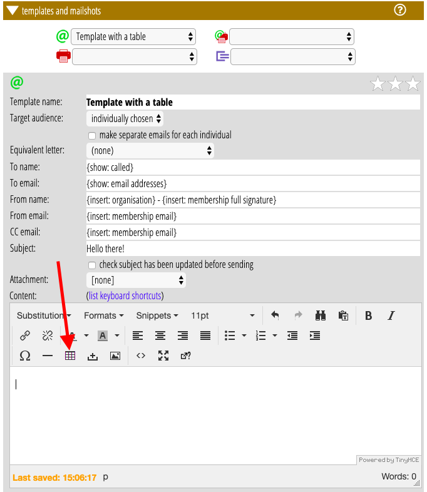Collapse the templates and mailshots section
The width and height of the screenshot is (427, 492).
(13, 11)
